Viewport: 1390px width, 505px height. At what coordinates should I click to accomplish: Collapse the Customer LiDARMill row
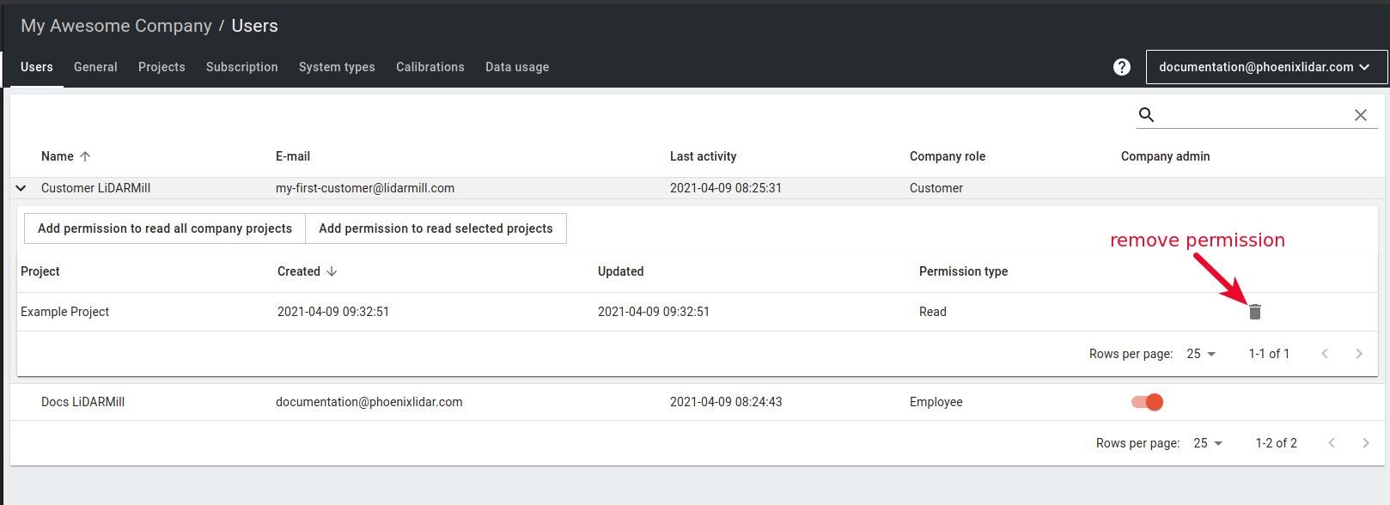(x=21, y=188)
